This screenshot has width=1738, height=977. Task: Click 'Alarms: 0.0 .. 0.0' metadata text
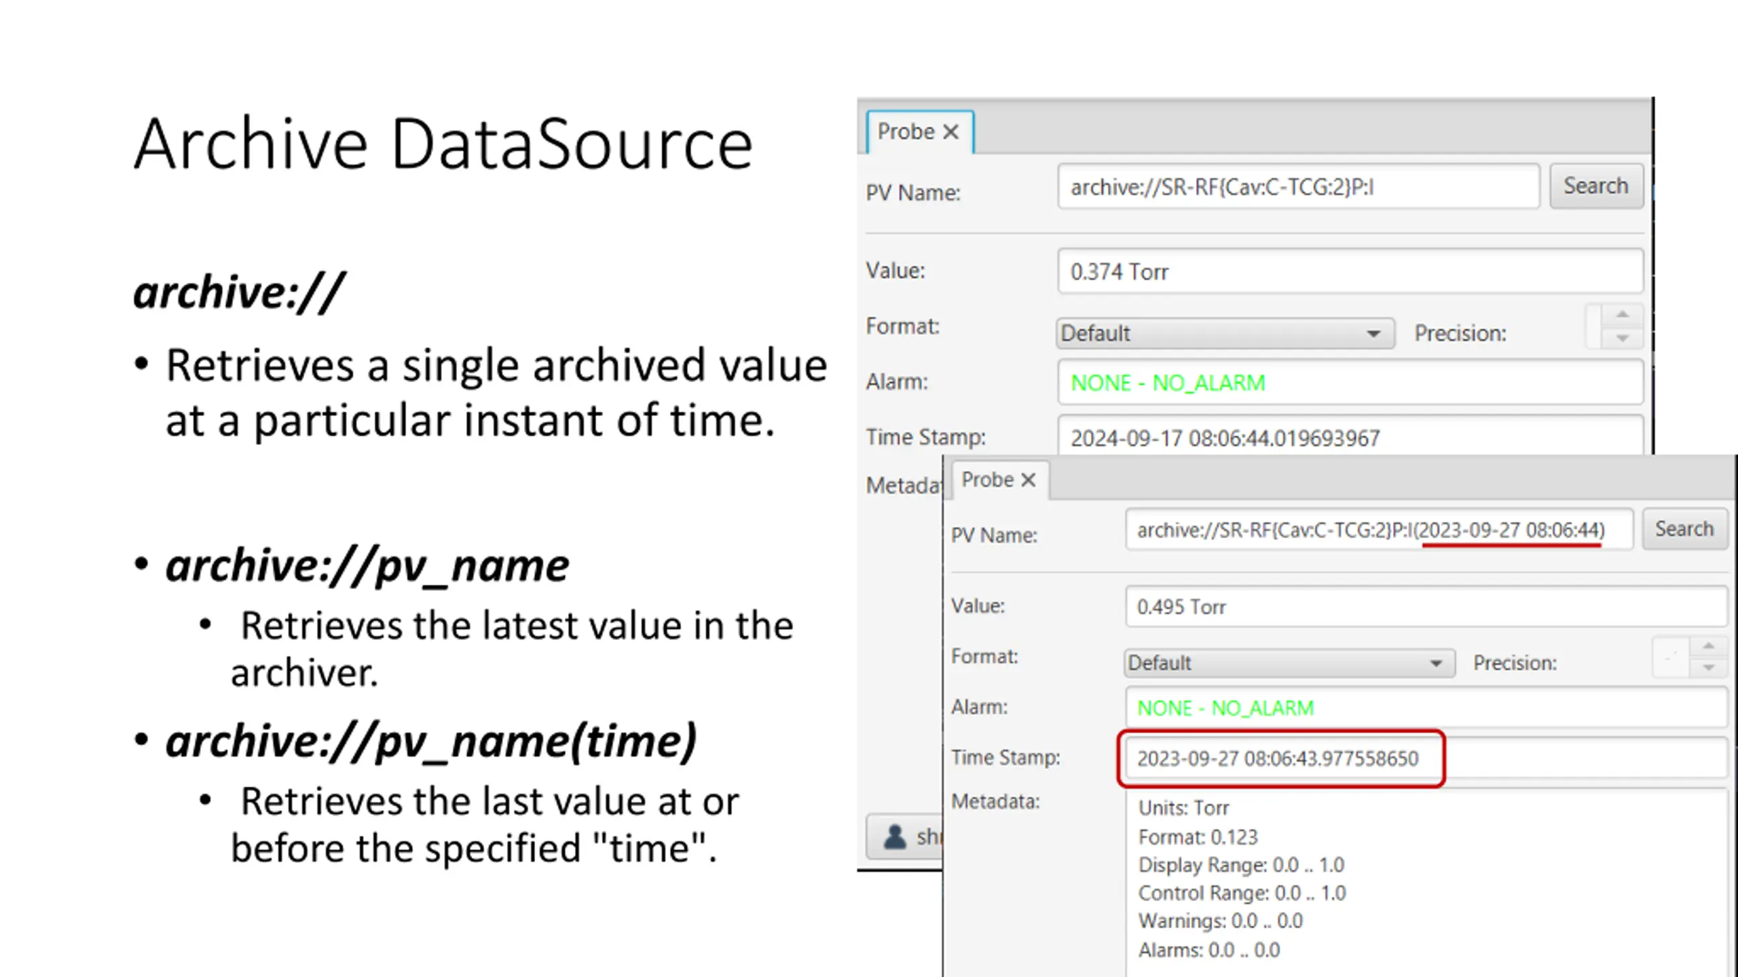pyautogui.click(x=1208, y=950)
